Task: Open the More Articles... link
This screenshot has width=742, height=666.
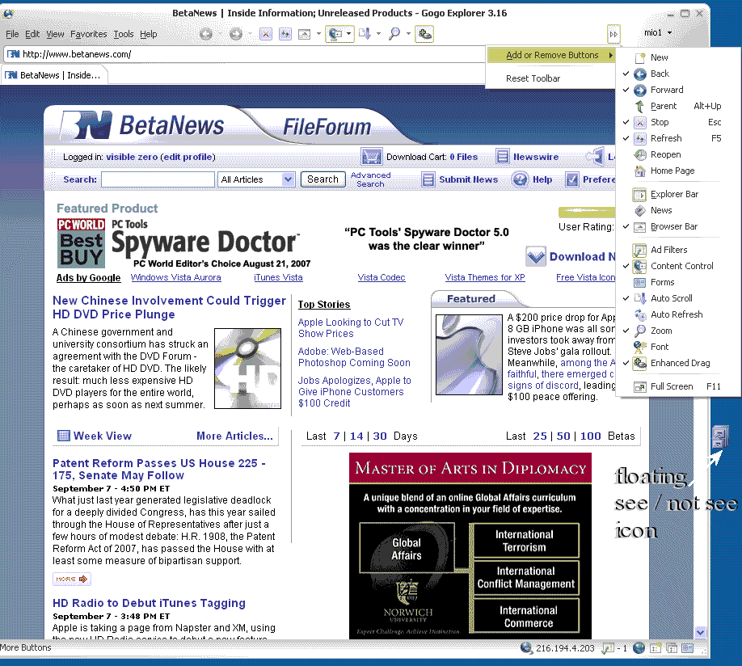Action: click(234, 436)
